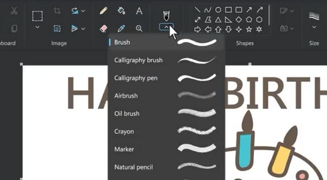Select the Four-point star shape

[x=239, y=29]
